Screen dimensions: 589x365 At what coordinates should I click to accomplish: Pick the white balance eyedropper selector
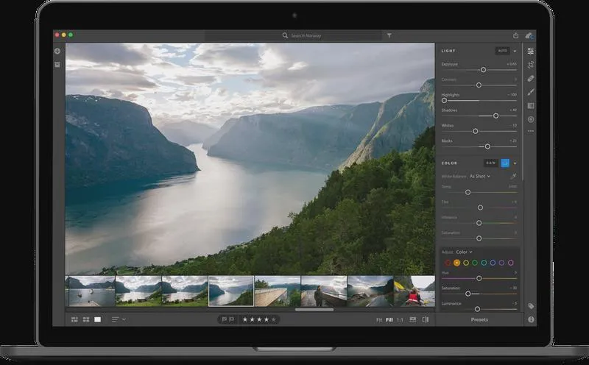pyautogui.click(x=513, y=176)
